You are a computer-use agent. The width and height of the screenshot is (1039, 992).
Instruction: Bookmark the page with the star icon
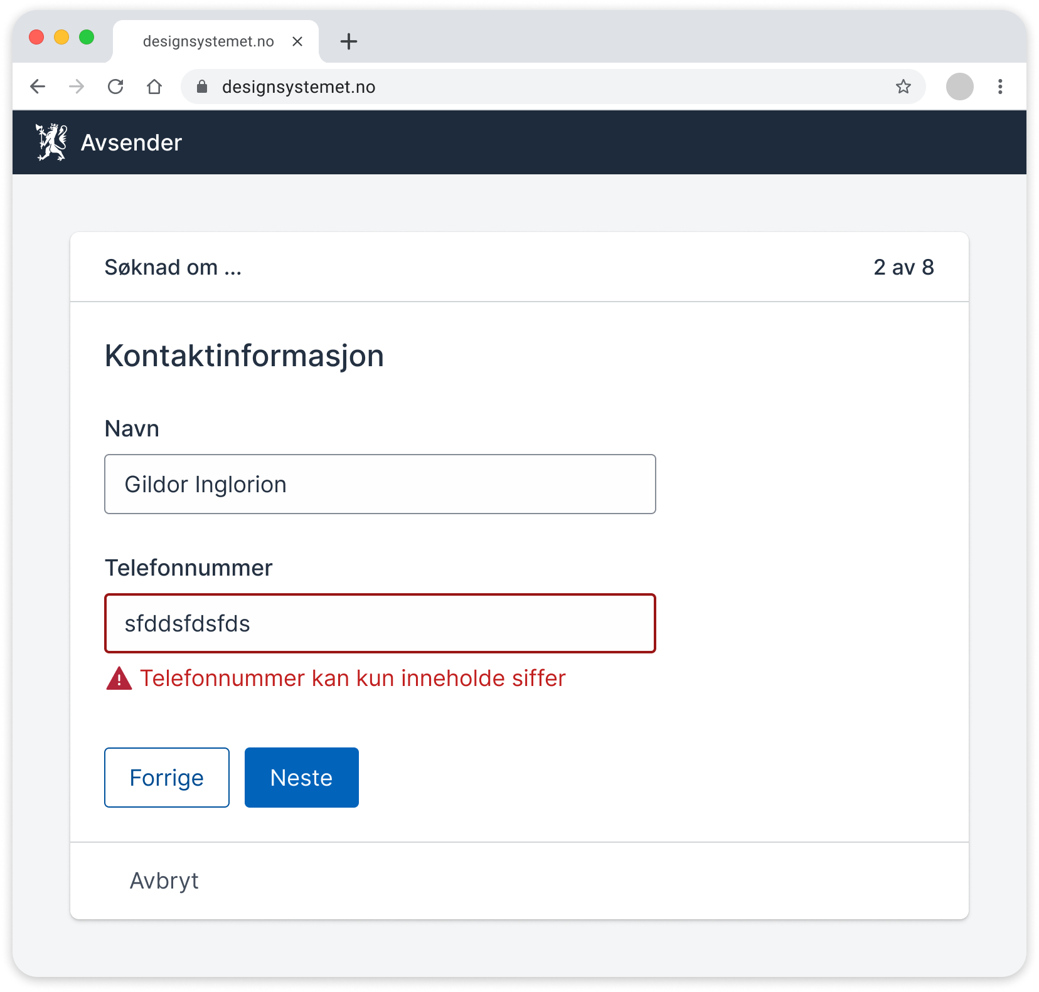903,87
